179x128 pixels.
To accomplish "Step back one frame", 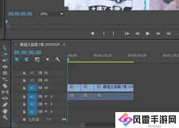I will pos(138,34).
